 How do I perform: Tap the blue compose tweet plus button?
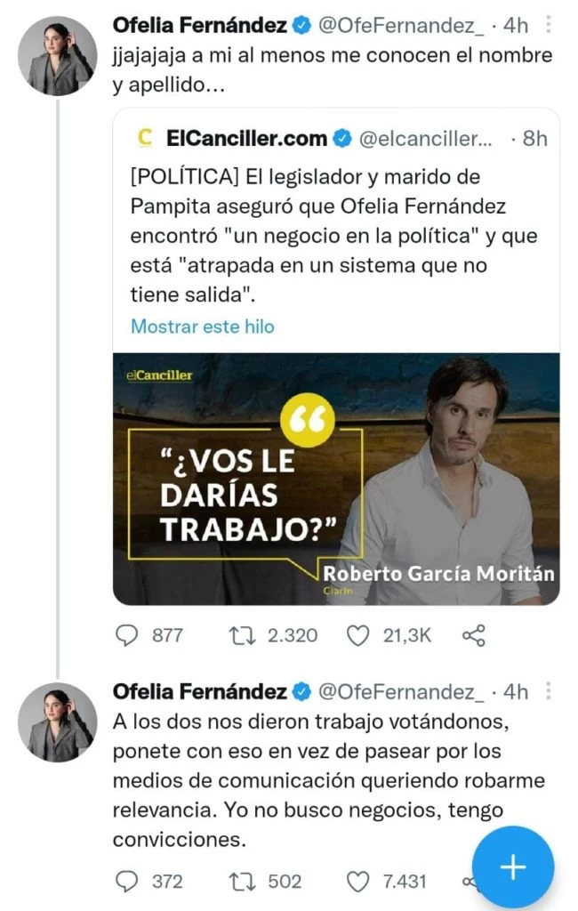coord(512,867)
